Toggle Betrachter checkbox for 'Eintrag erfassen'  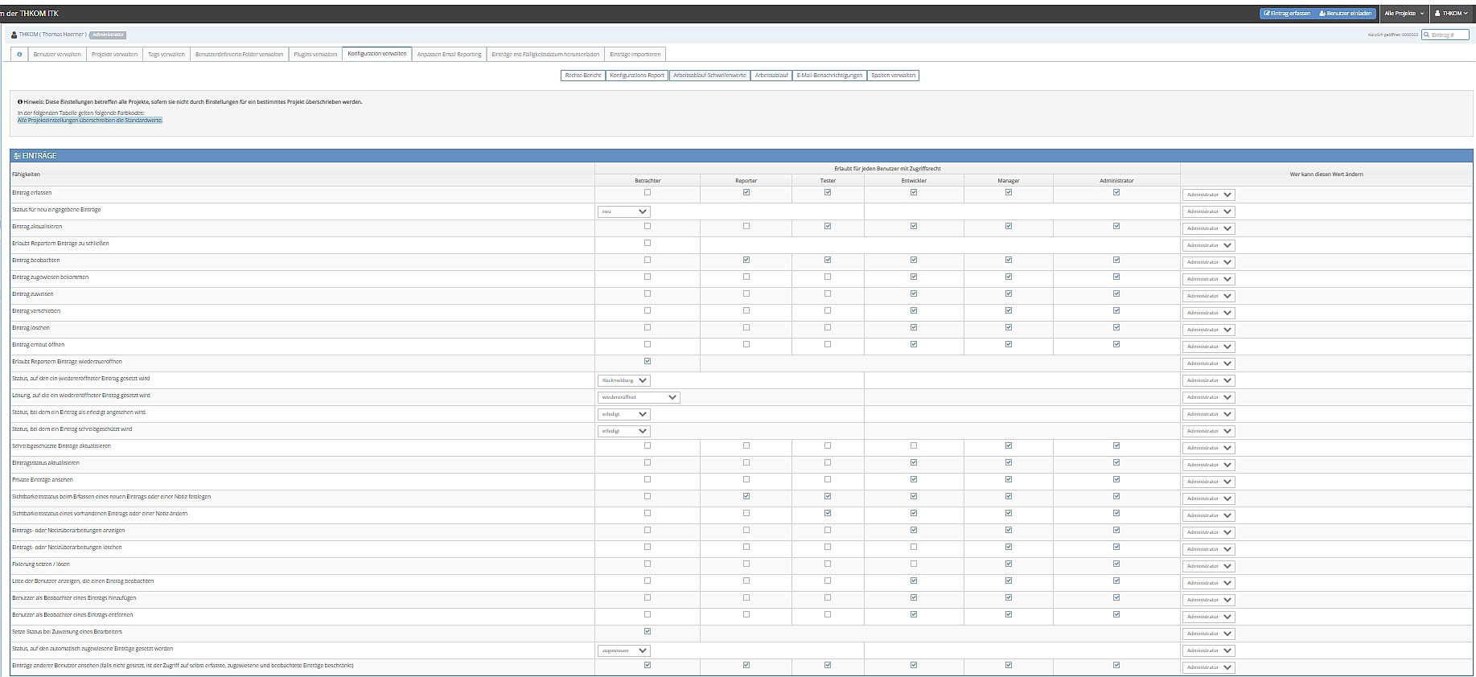pyautogui.click(x=648, y=192)
